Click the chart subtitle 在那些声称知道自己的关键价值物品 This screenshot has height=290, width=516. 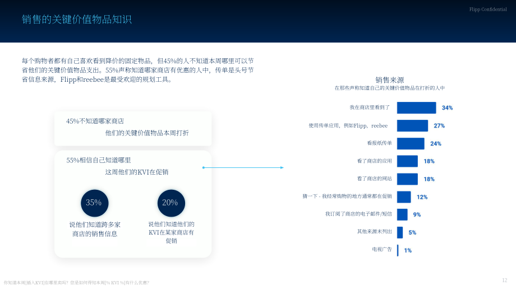coord(390,88)
